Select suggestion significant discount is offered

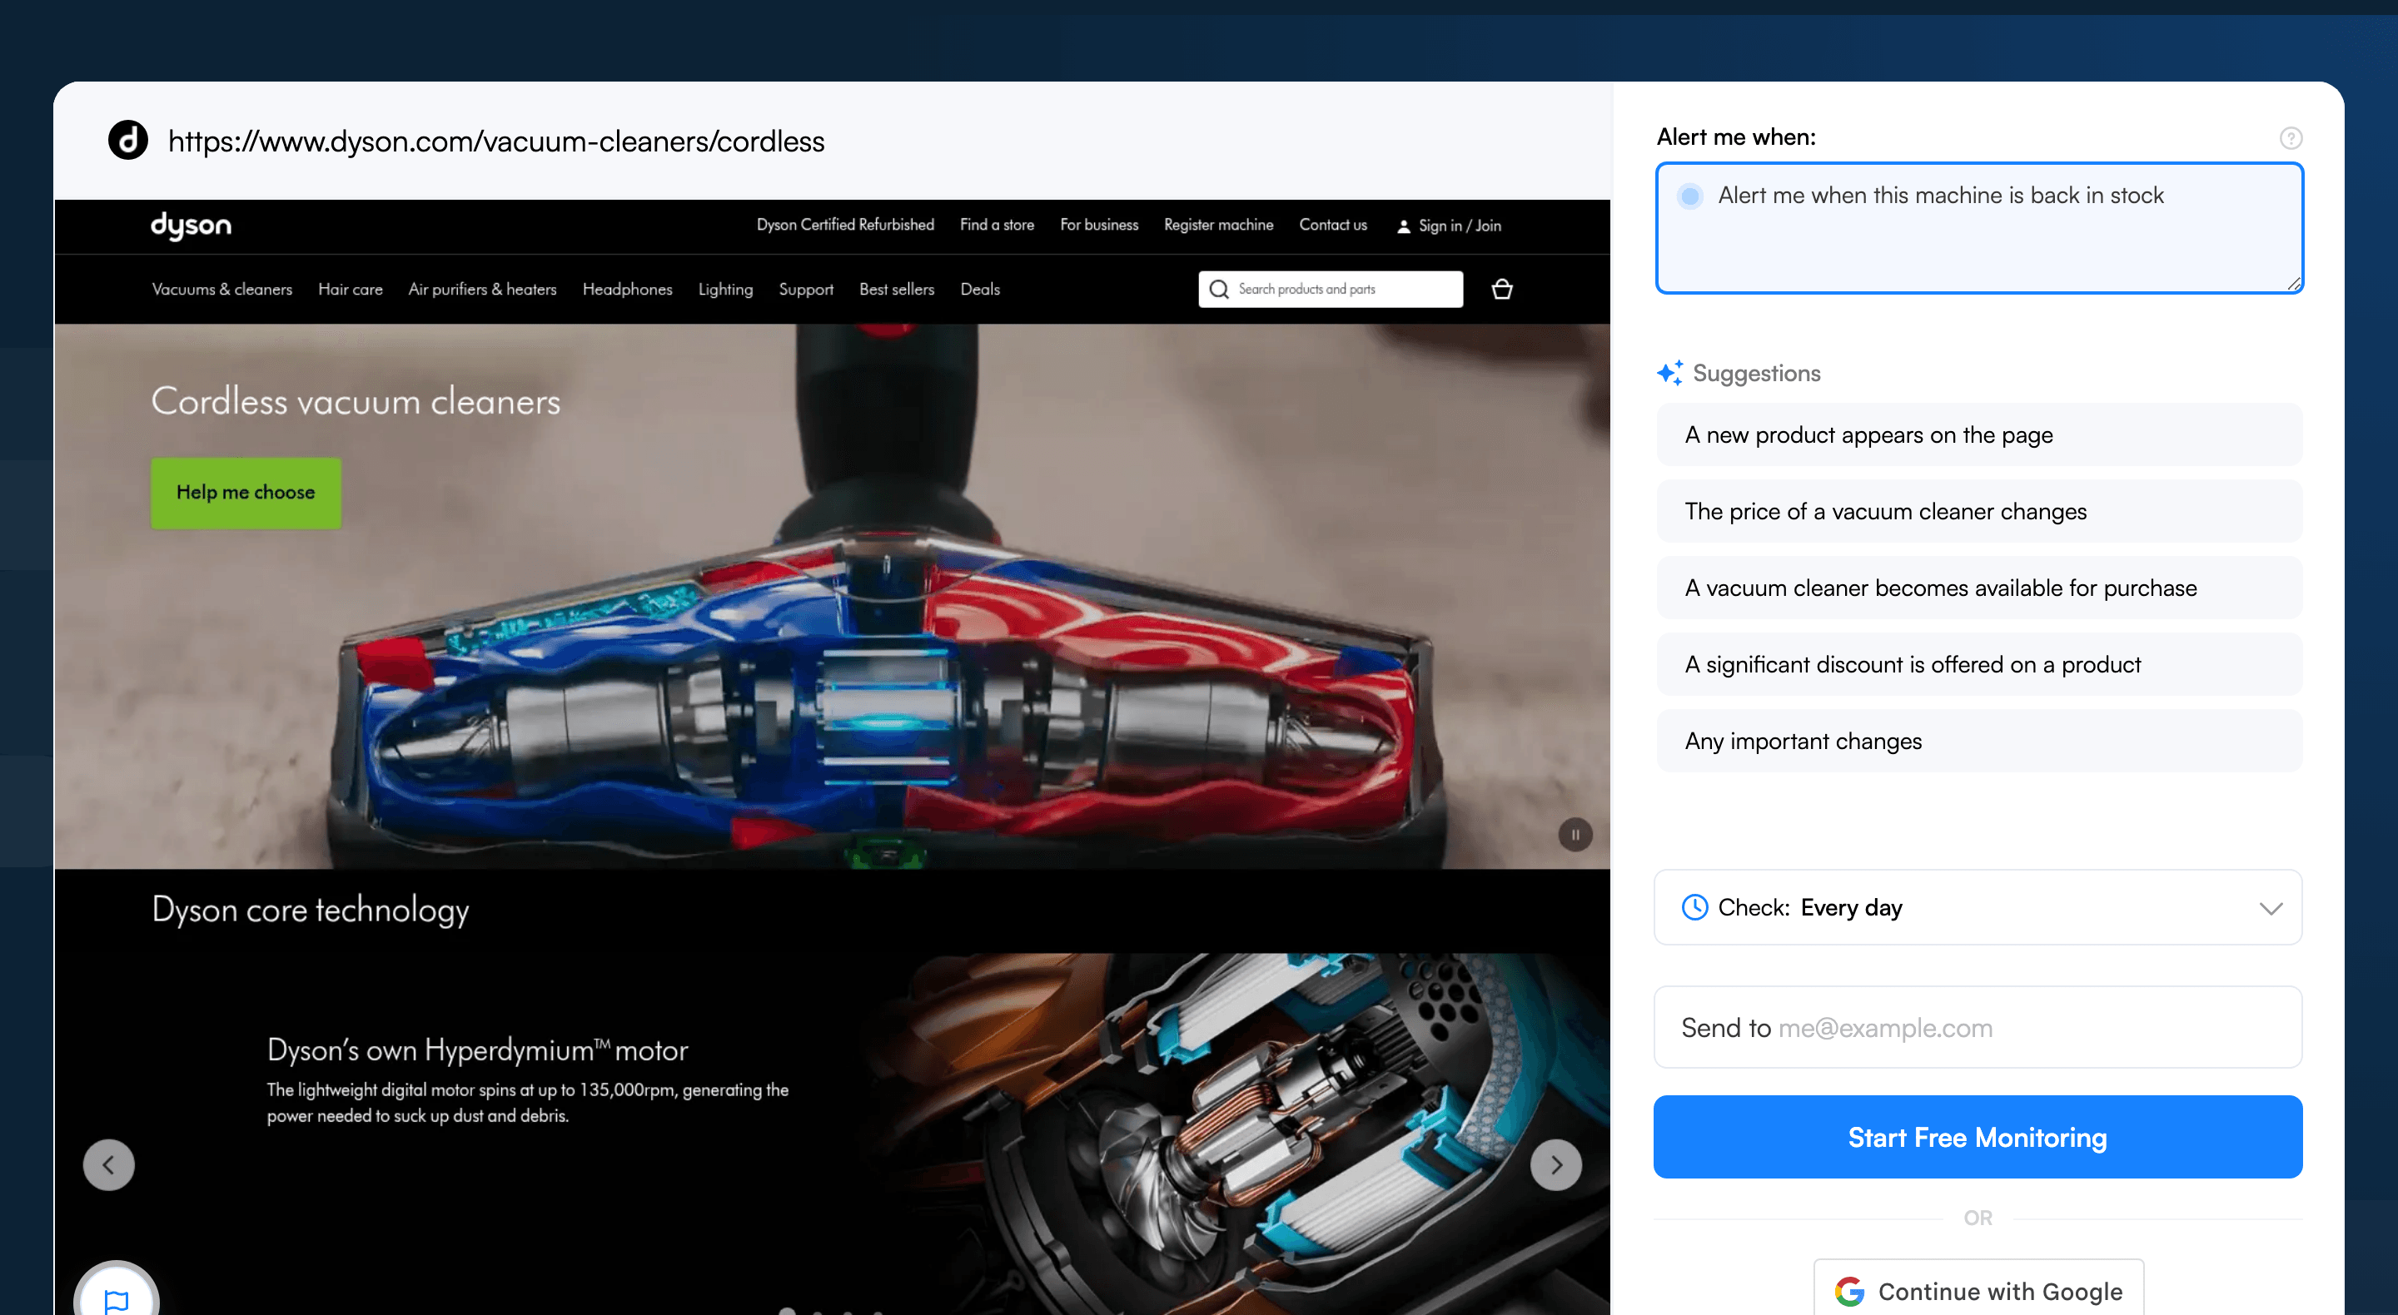click(x=1979, y=664)
